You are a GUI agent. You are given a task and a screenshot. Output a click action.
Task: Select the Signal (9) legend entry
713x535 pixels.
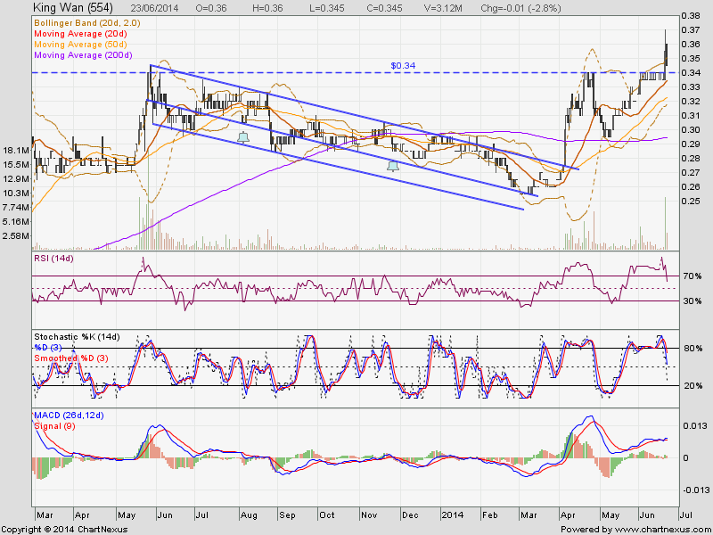tap(54, 426)
